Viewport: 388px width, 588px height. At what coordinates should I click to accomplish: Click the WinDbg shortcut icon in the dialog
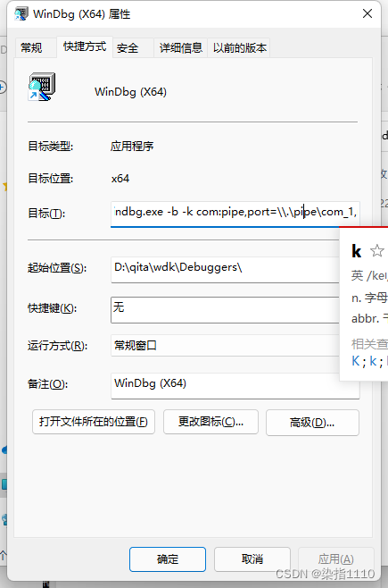pos(42,87)
